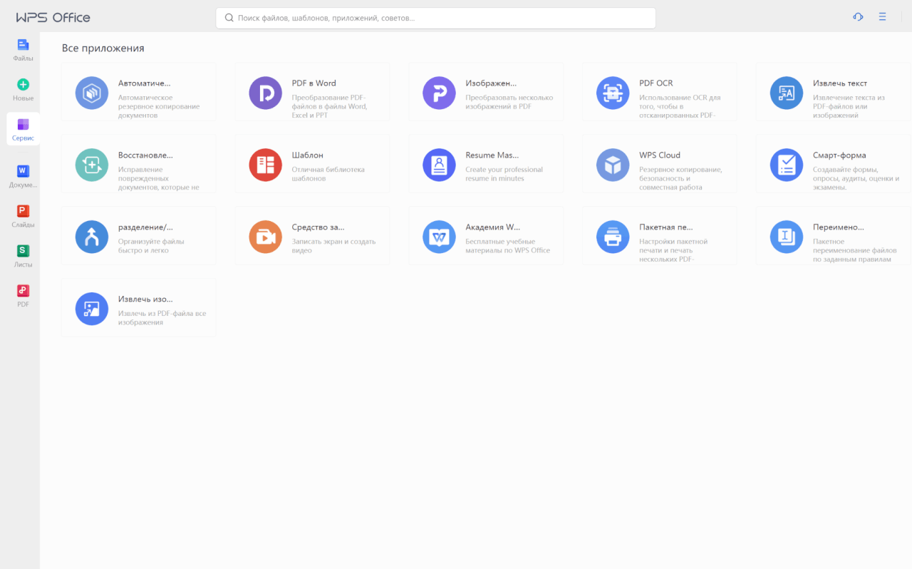Open the PDF в Word converter
Image resolution: width=912 pixels, height=569 pixels.
(x=311, y=92)
